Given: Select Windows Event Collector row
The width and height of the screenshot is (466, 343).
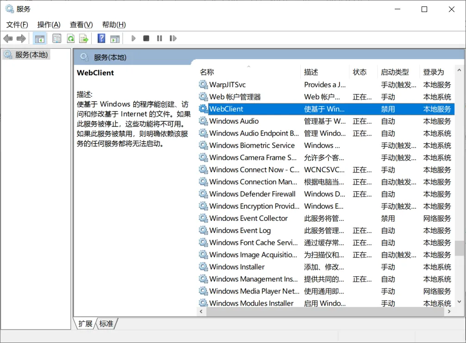Looking at the screenshot, I should pyautogui.click(x=326, y=218).
